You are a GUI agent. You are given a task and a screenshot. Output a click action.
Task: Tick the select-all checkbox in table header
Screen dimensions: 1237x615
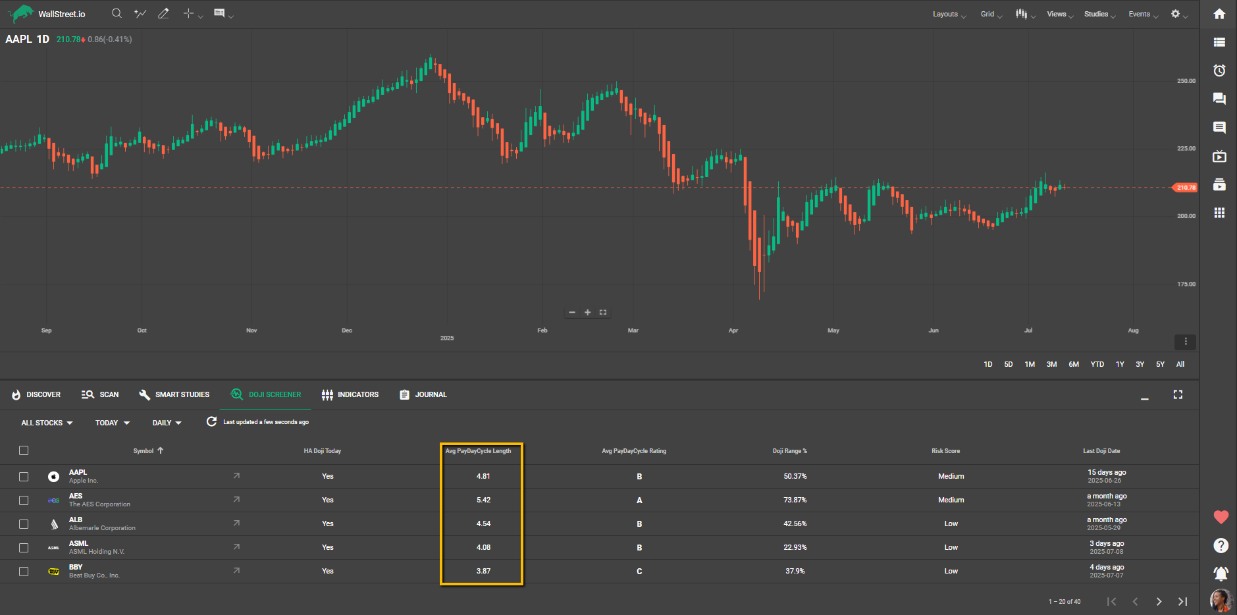click(x=24, y=450)
